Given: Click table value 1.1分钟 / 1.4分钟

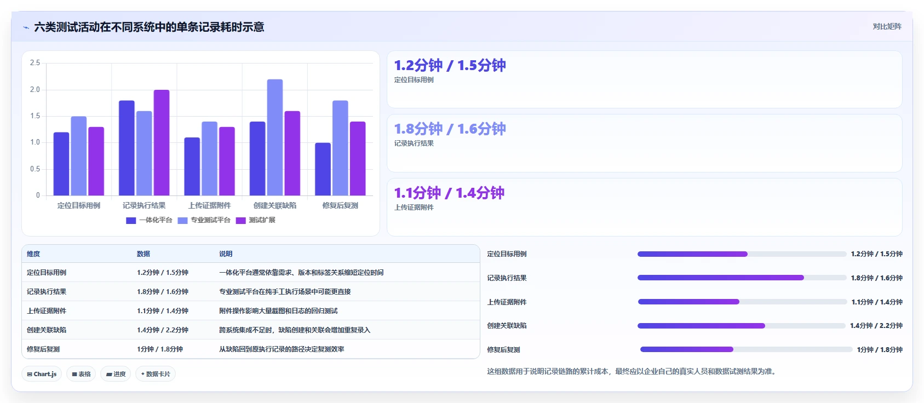Looking at the screenshot, I should pos(163,311).
